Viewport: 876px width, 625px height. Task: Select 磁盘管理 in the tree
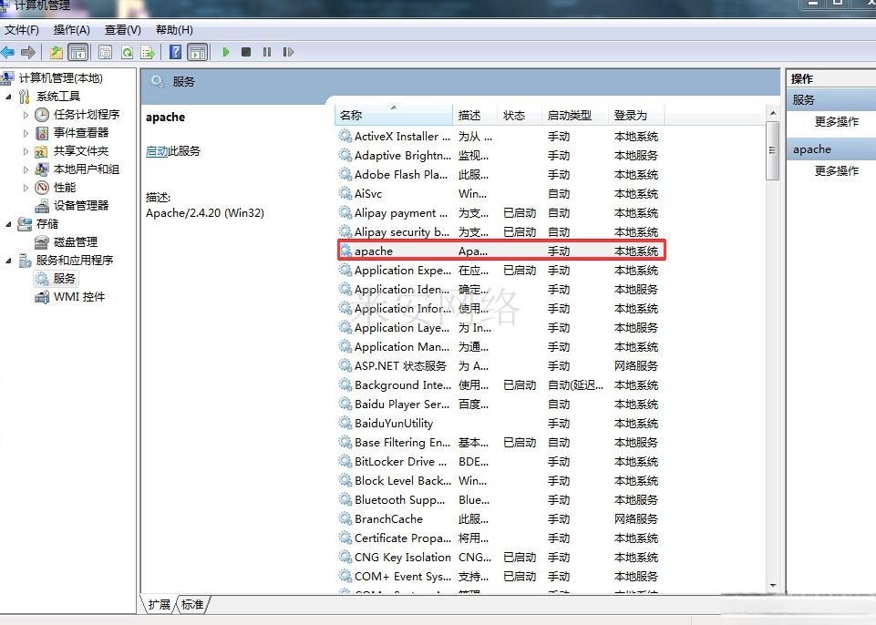point(76,241)
